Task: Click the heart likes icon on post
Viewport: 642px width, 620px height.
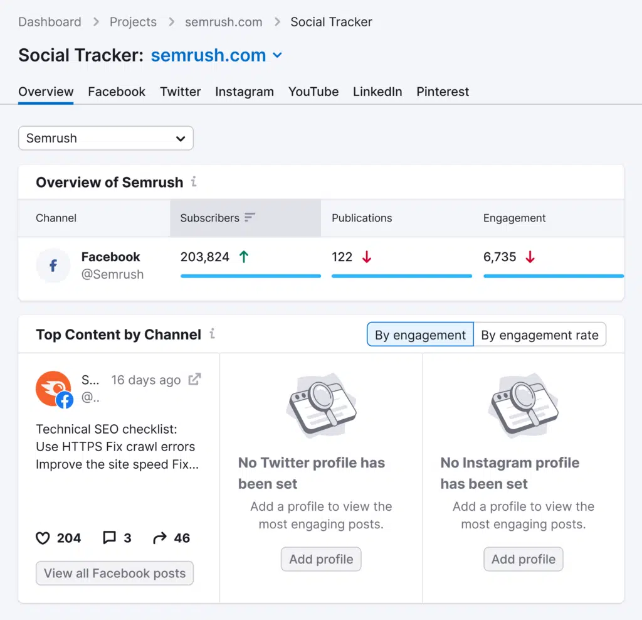Action: (43, 538)
